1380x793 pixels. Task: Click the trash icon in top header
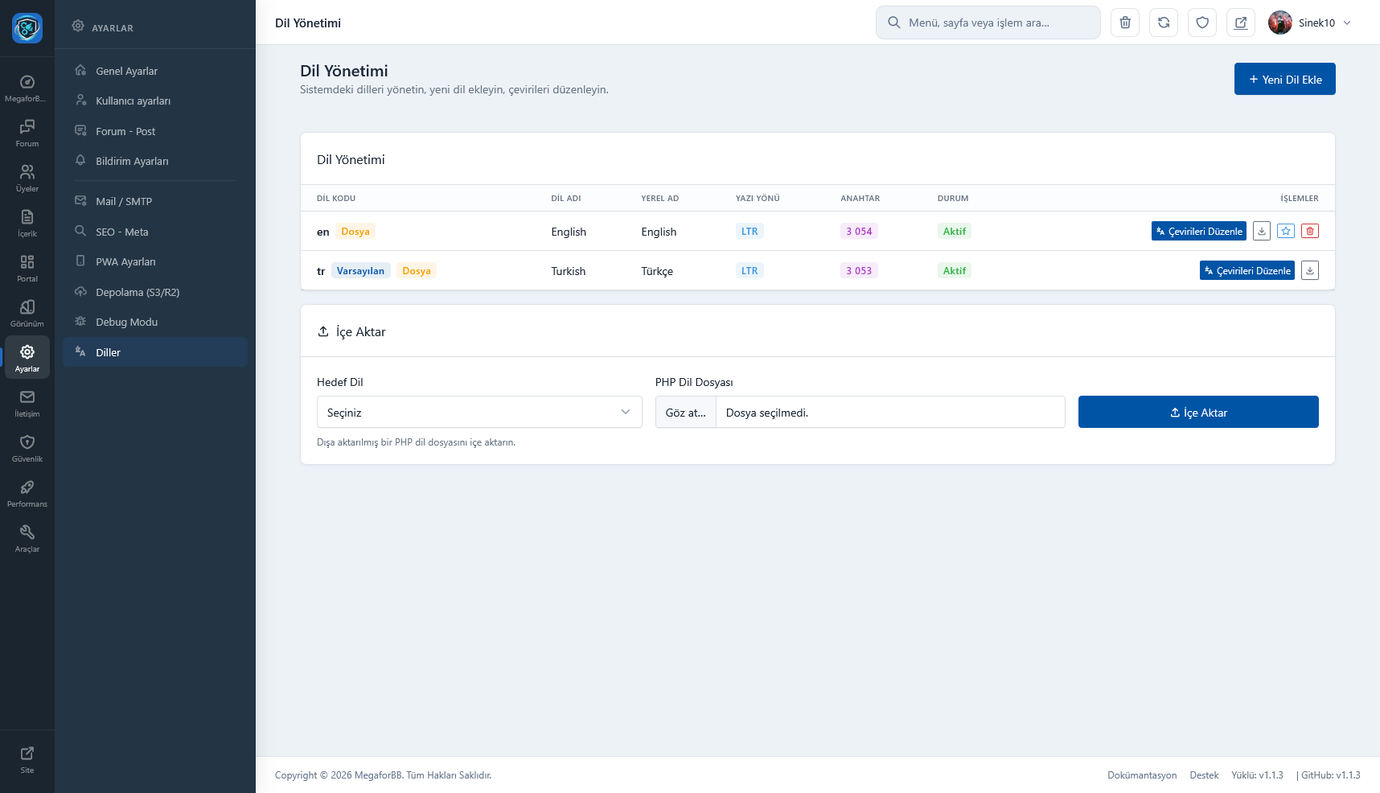pos(1125,23)
